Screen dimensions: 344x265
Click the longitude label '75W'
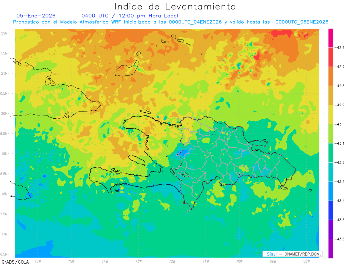(x=71, y=261)
